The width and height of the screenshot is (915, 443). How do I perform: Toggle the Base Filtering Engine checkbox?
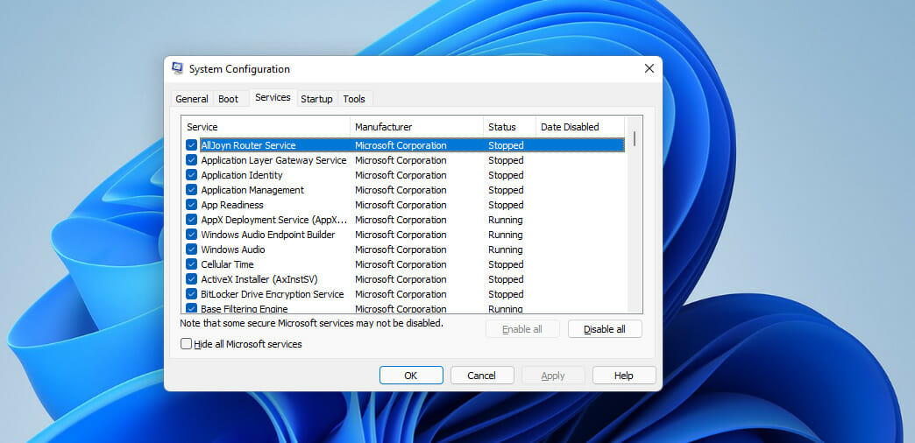(x=191, y=308)
